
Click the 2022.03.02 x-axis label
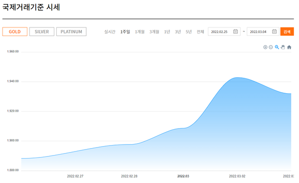pos(237,176)
